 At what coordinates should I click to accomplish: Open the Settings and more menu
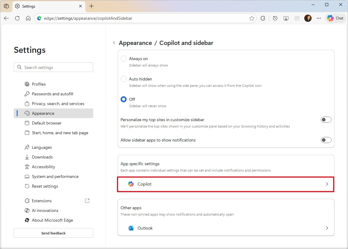coord(319,18)
